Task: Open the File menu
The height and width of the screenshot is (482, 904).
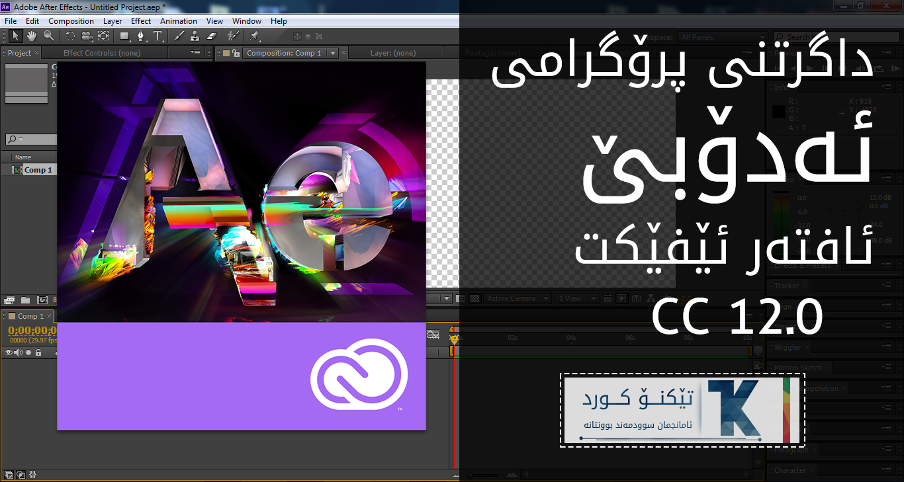Action: click(x=11, y=21)
